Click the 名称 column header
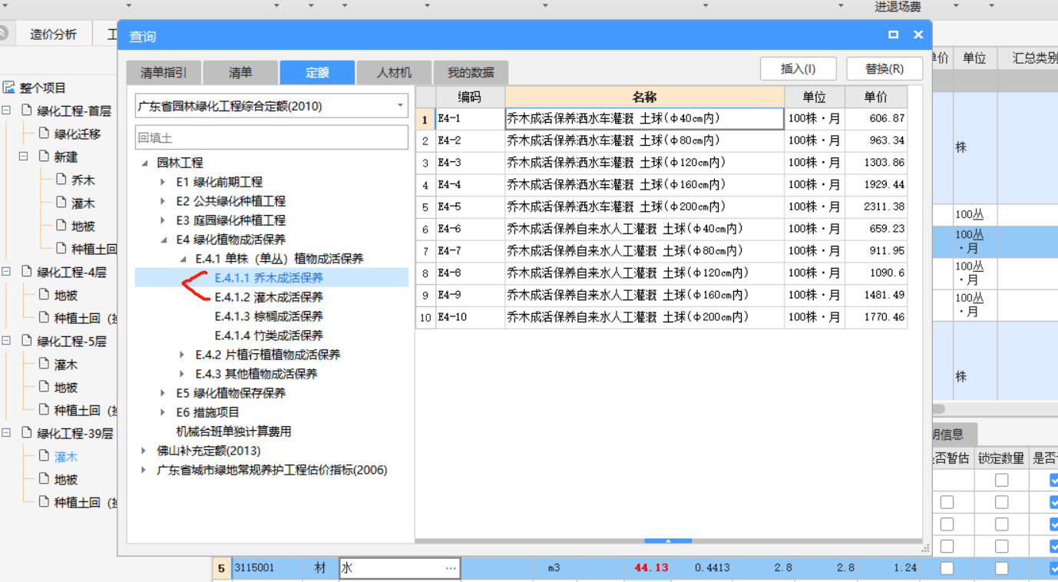Image resolution: width=1058 pixels, height=582 pixels. click(644, 97)
